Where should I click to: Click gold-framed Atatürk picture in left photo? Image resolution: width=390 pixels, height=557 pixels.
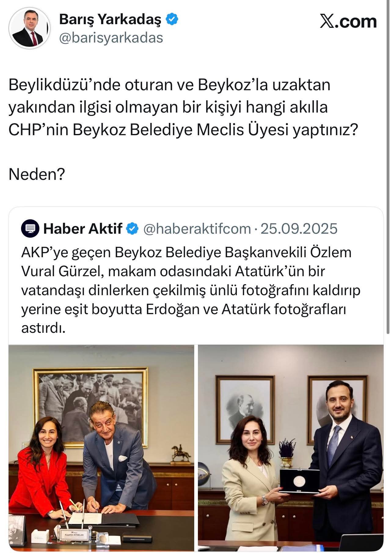click(x=90, y=407)
